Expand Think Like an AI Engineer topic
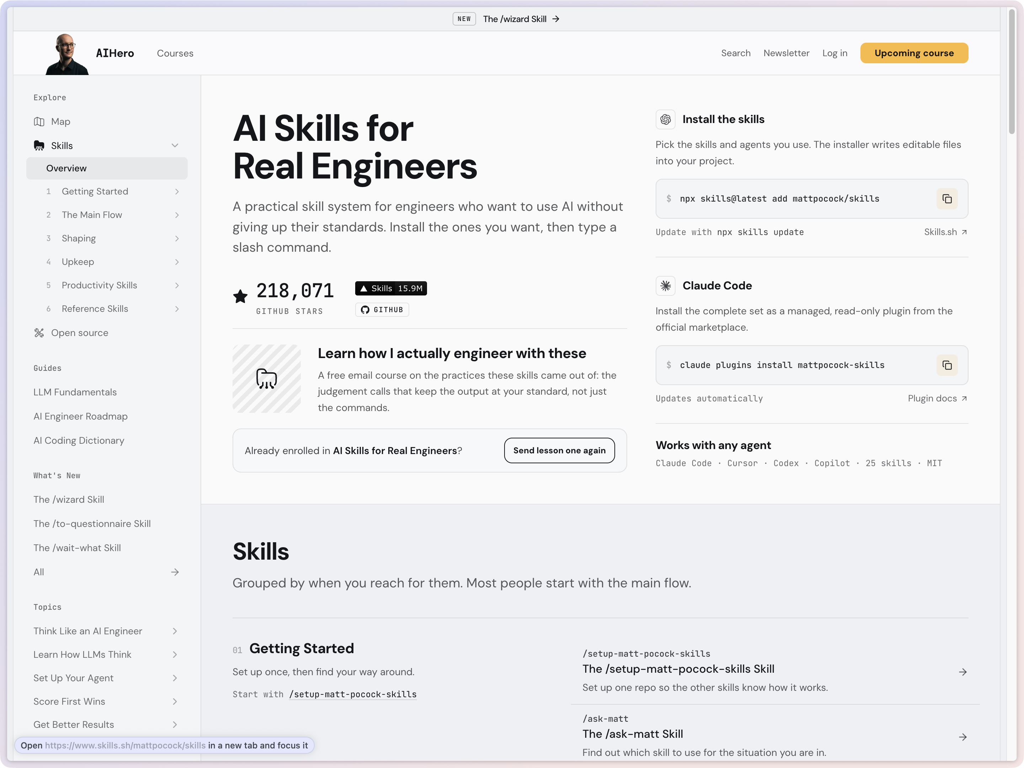This screenshot has width=1024, height=768. 175,631
